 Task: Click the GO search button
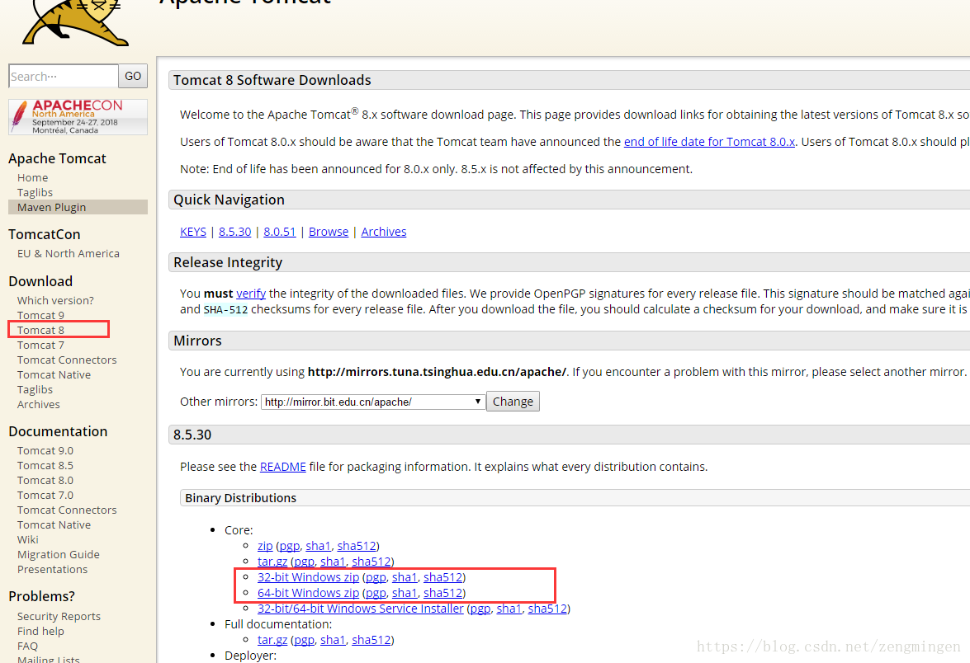tap(133, 76)
